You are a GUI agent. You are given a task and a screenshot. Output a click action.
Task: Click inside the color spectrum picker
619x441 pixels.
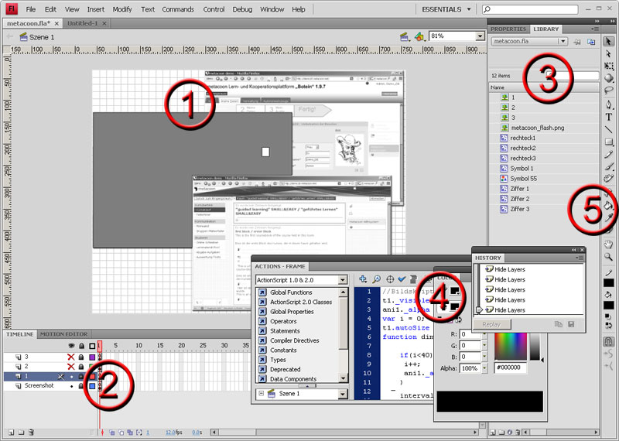pyautogui.click(x=511, y=344)
